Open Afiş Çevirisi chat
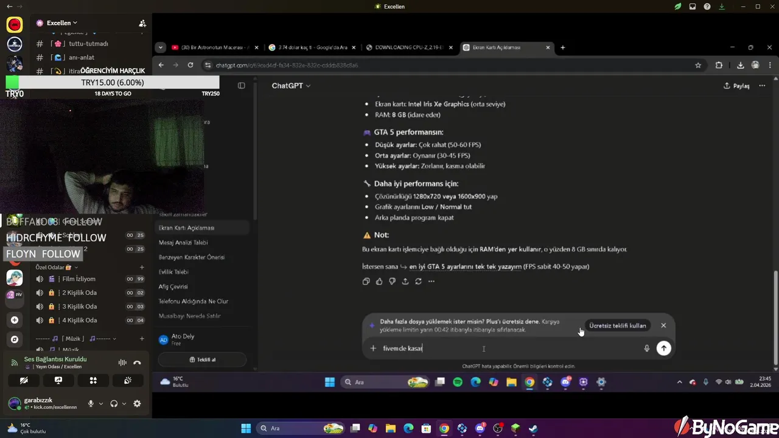 click(173, 287)
